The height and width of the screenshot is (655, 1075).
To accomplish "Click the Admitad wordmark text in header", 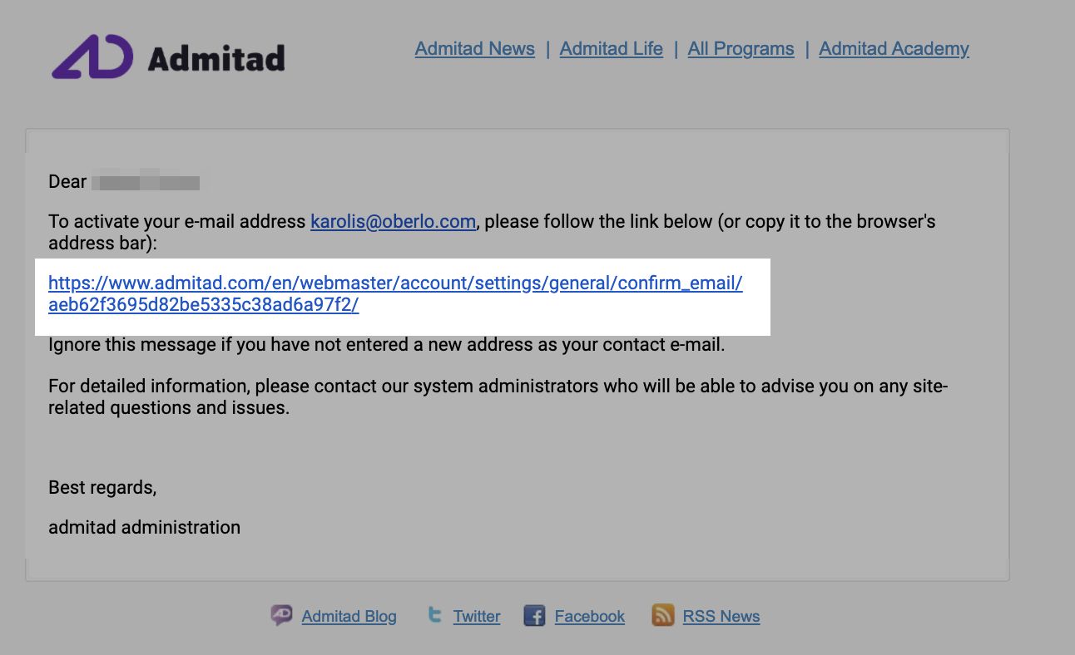I will coord(216,58).
